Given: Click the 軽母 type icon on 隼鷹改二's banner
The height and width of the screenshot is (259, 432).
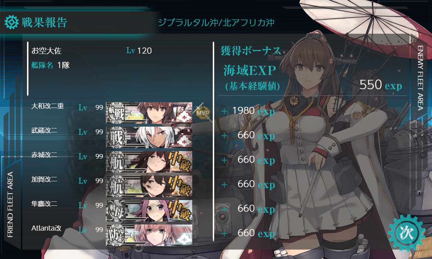Looking at the screenshot, I should click(117, 211).
